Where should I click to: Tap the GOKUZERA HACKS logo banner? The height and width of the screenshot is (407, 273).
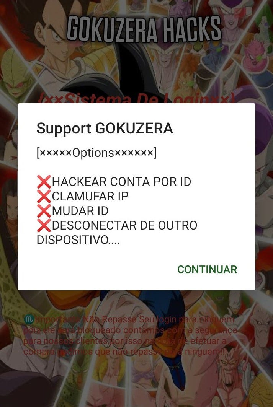click(x=144, y=29)
